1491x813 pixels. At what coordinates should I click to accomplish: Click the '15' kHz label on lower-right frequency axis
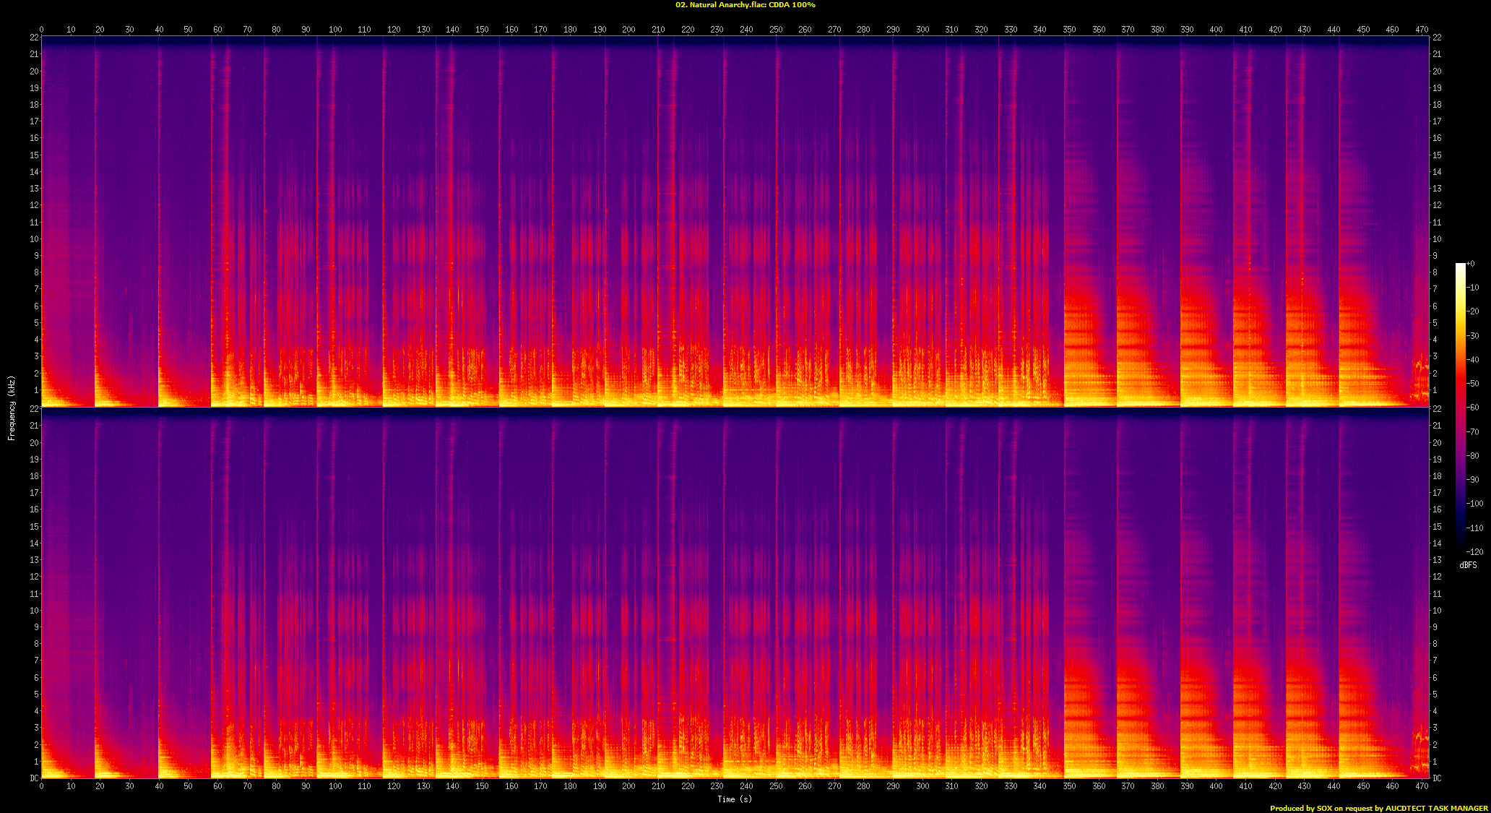[1437, 527]
